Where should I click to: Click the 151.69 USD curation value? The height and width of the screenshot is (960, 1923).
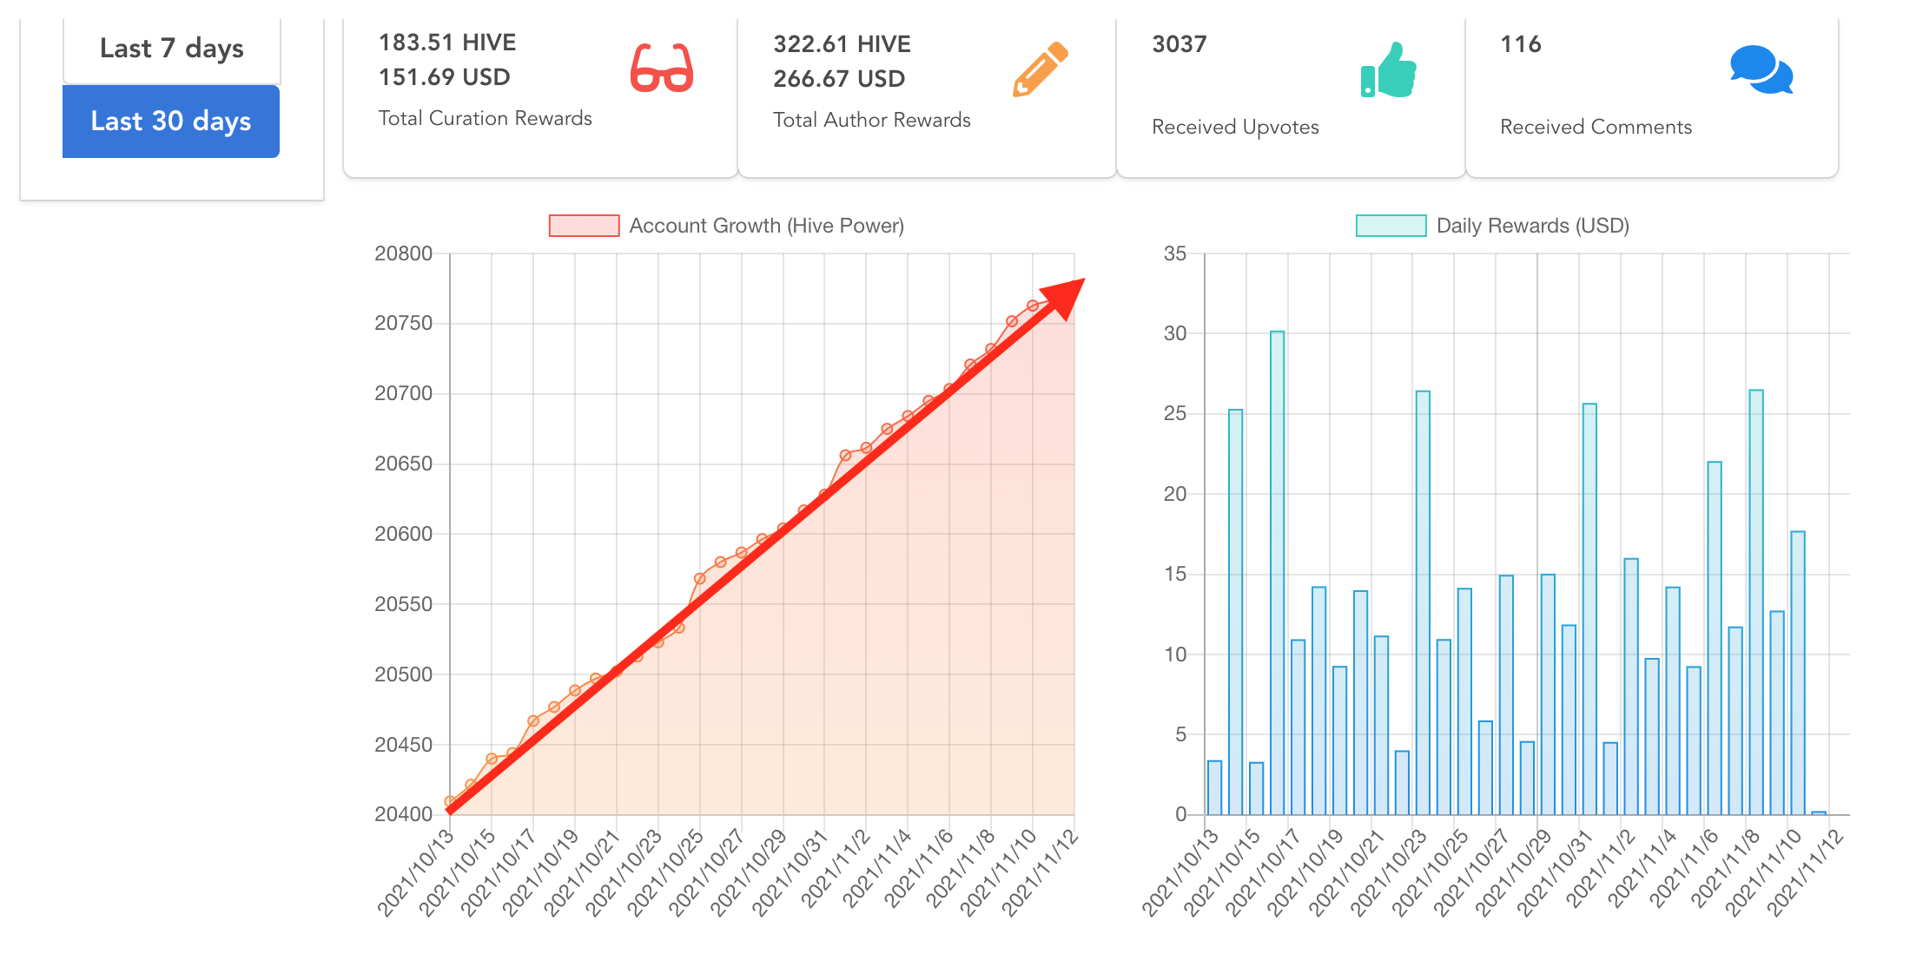(x=444, y=77)
